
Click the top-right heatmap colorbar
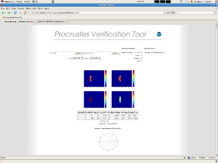point(134,78)
